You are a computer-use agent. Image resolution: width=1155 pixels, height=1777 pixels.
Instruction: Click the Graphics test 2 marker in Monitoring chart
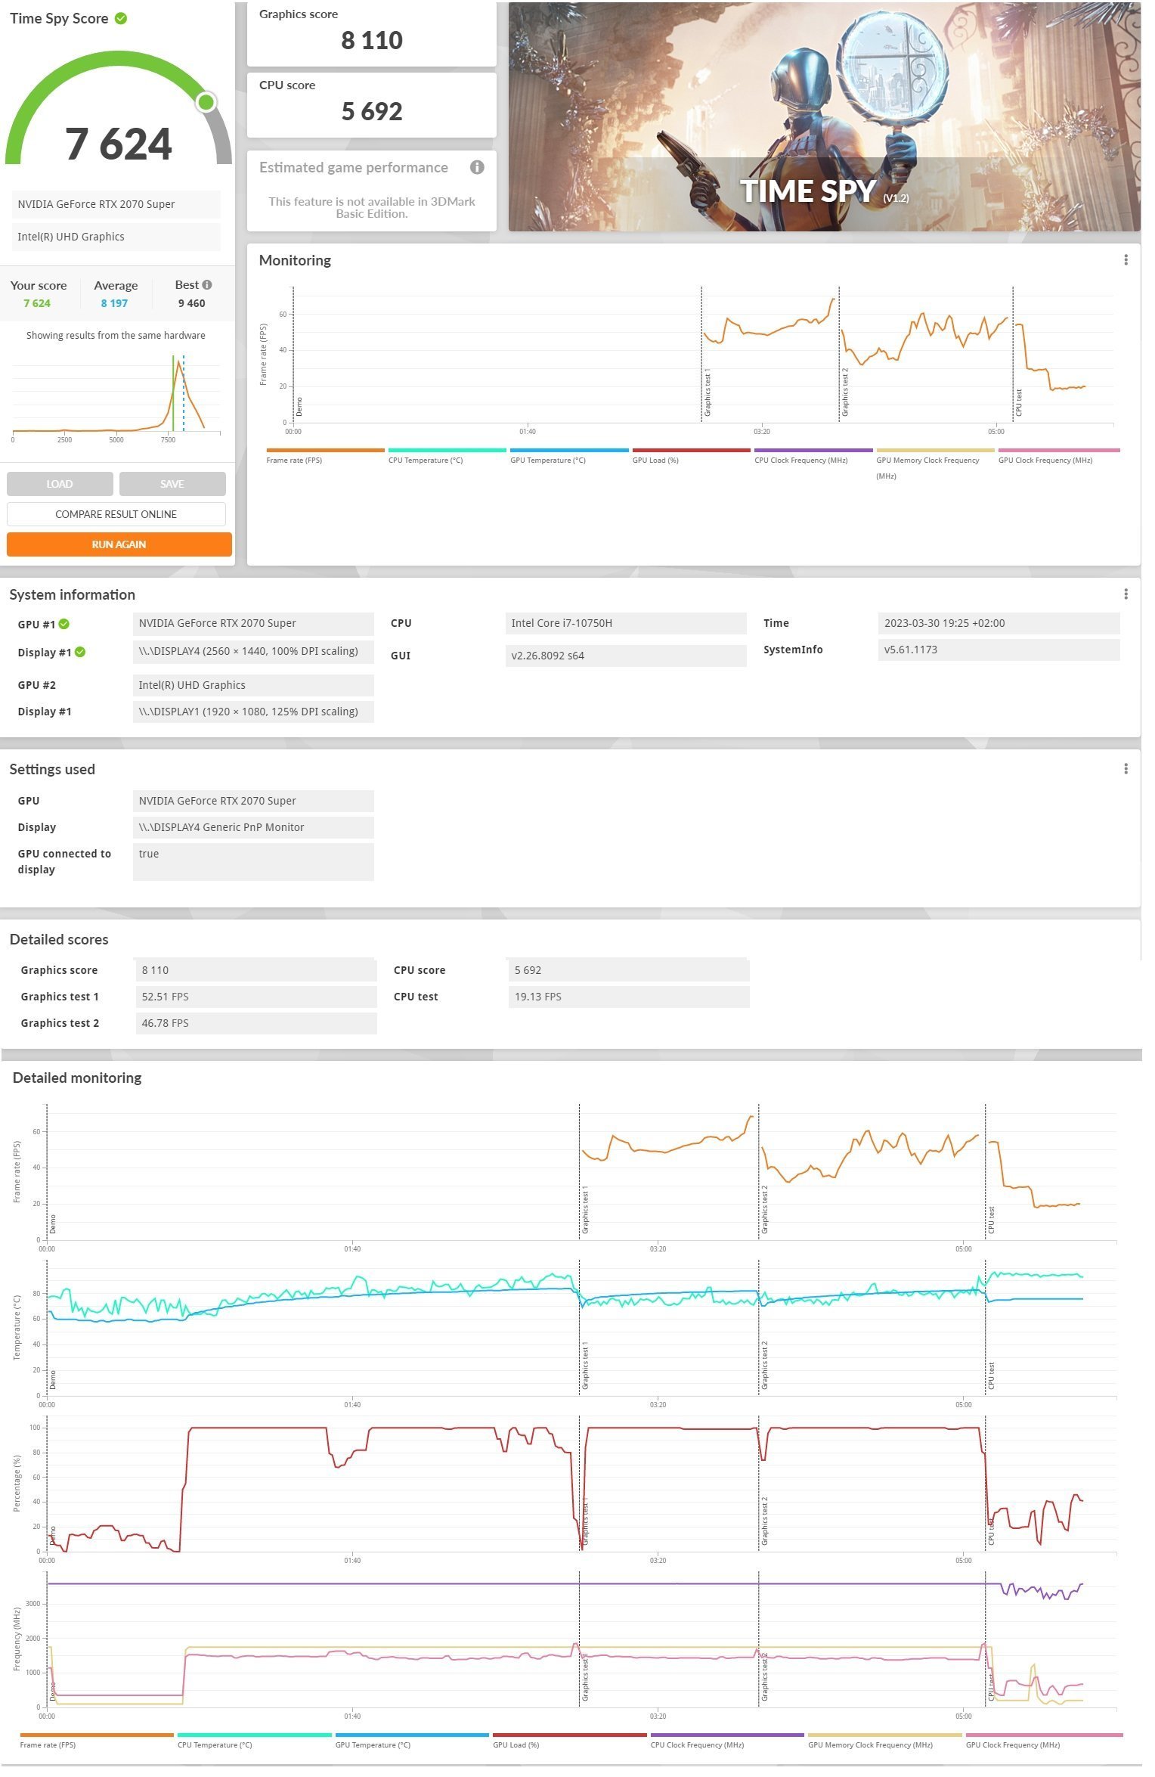point(845,392)
